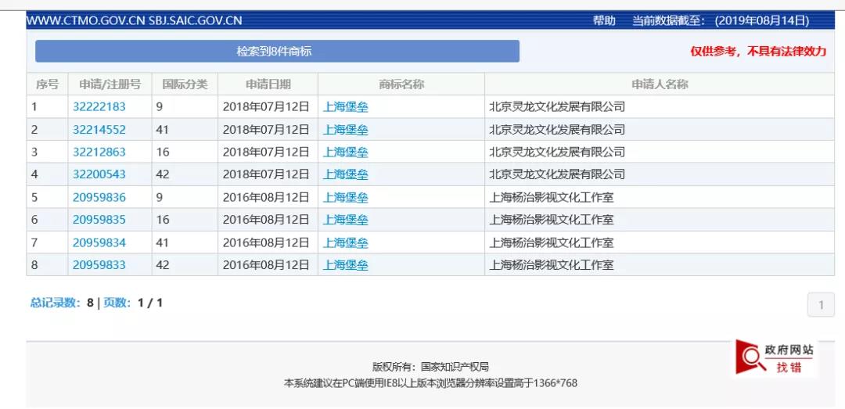Viewport: 845px width, 409px height.
Task: Open registration number 20959834
Action: [99, 242]
